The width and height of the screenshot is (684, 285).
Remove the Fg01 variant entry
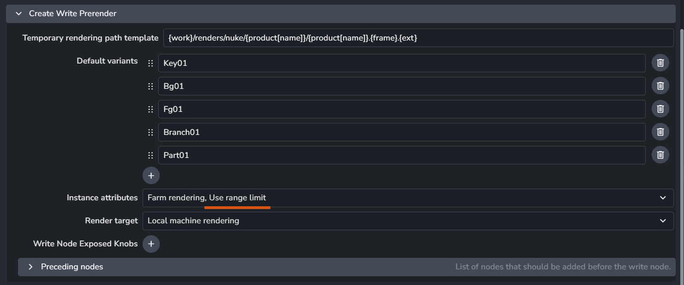click(660, 109)
